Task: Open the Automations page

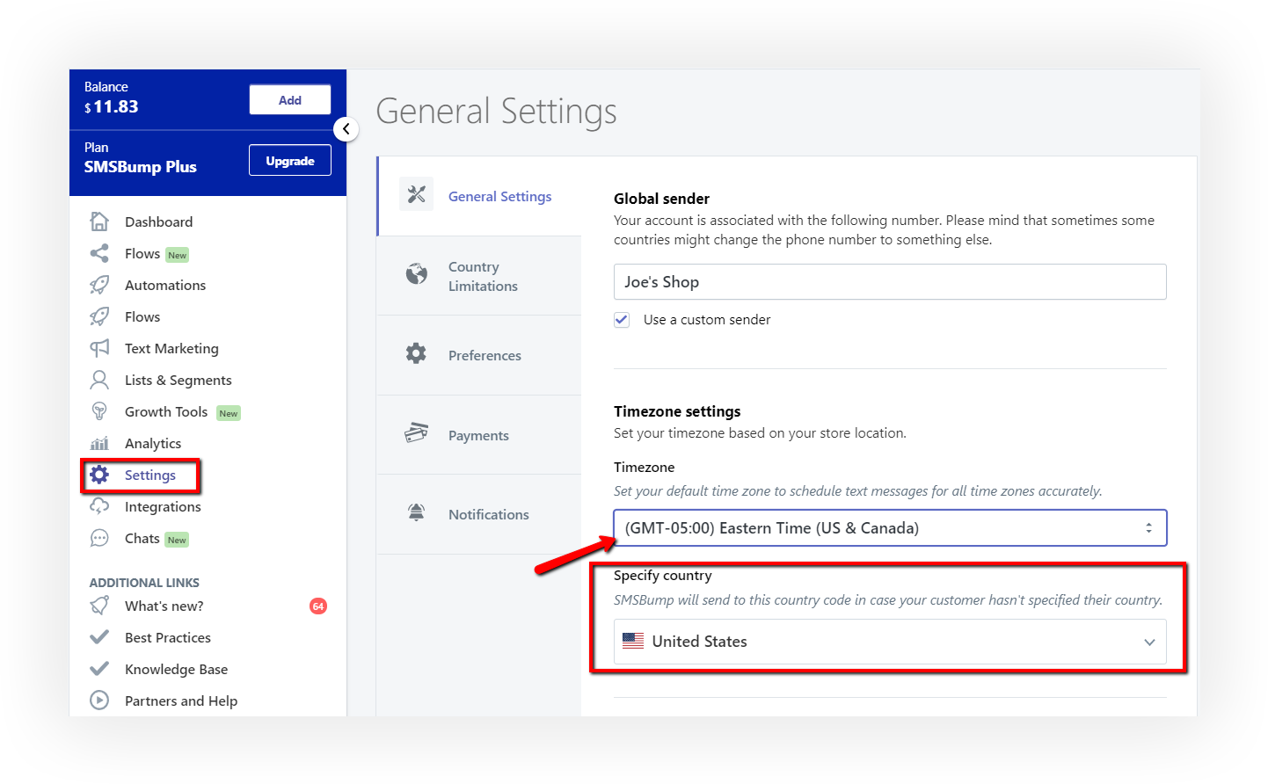Action: [165, 286]
